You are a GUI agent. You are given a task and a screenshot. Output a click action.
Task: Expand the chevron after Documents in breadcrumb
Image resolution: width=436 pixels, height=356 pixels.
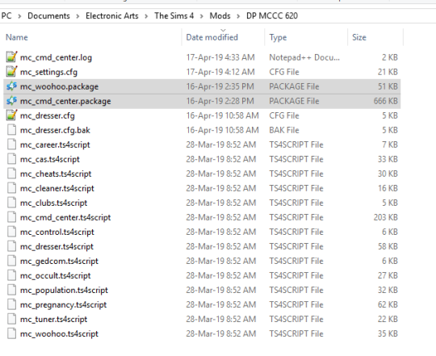click(78, 16)
